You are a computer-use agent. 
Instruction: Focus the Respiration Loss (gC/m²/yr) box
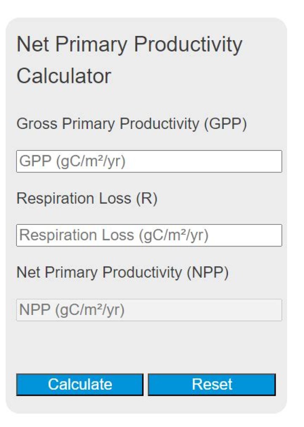click(x=149, y=235)
